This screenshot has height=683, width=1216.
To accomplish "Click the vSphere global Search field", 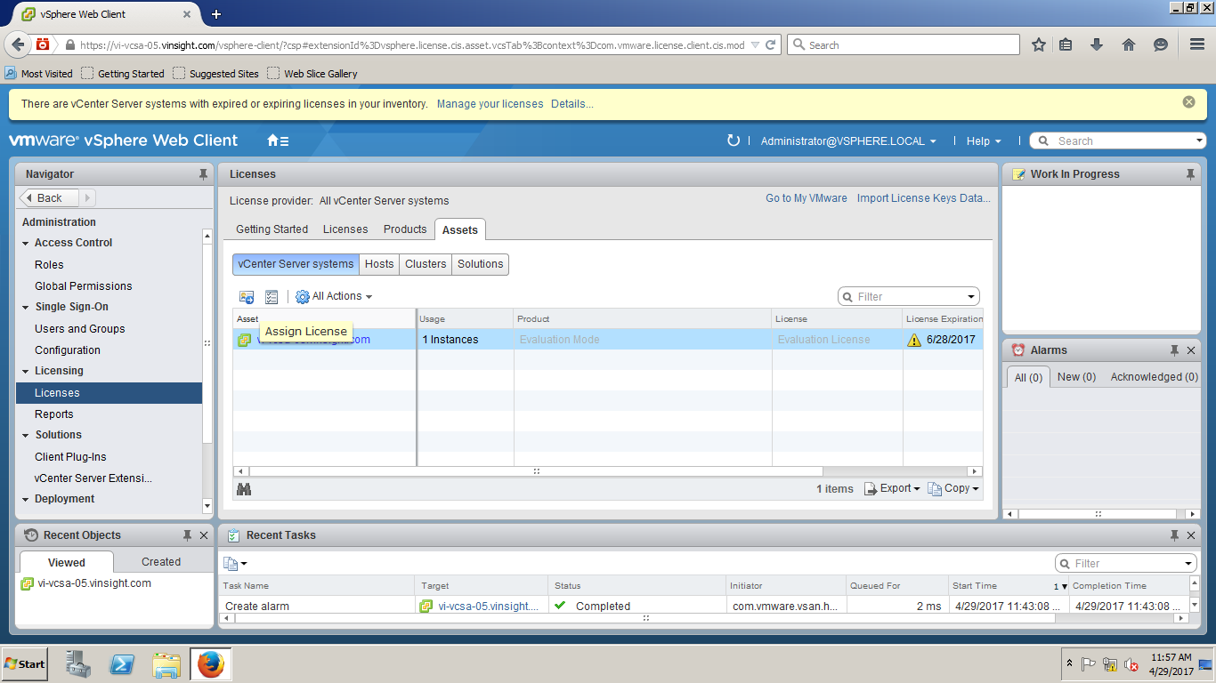I will 1118,141.
